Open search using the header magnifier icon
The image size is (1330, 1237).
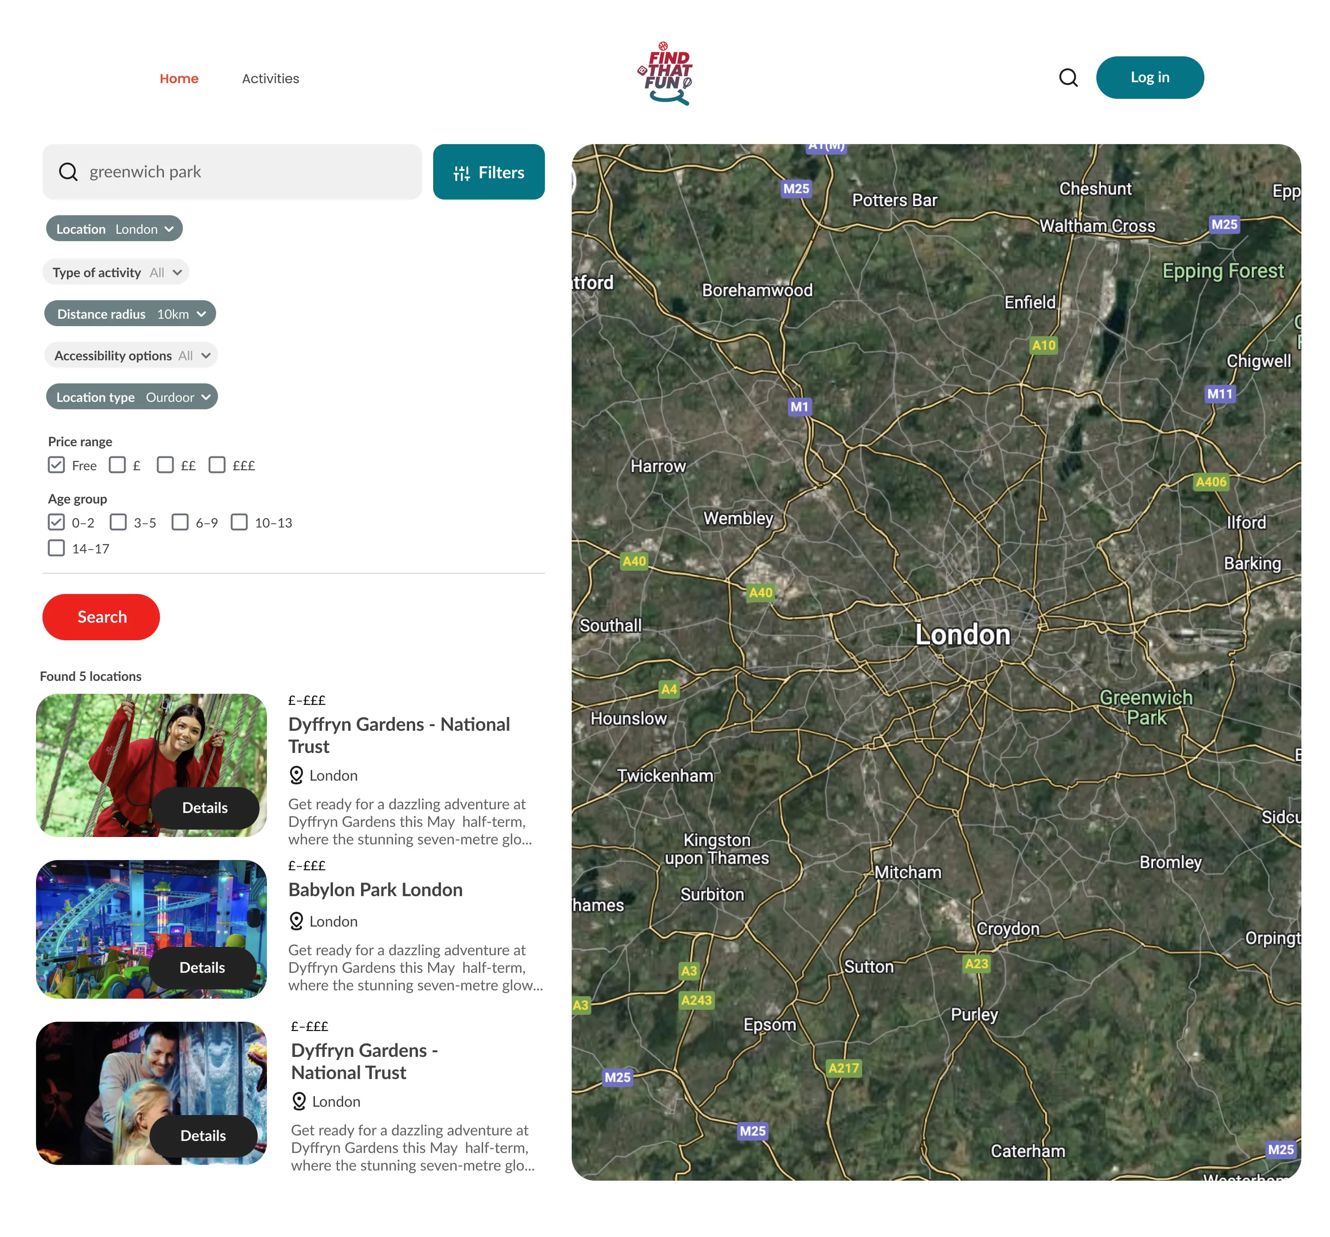[1069, 78]
